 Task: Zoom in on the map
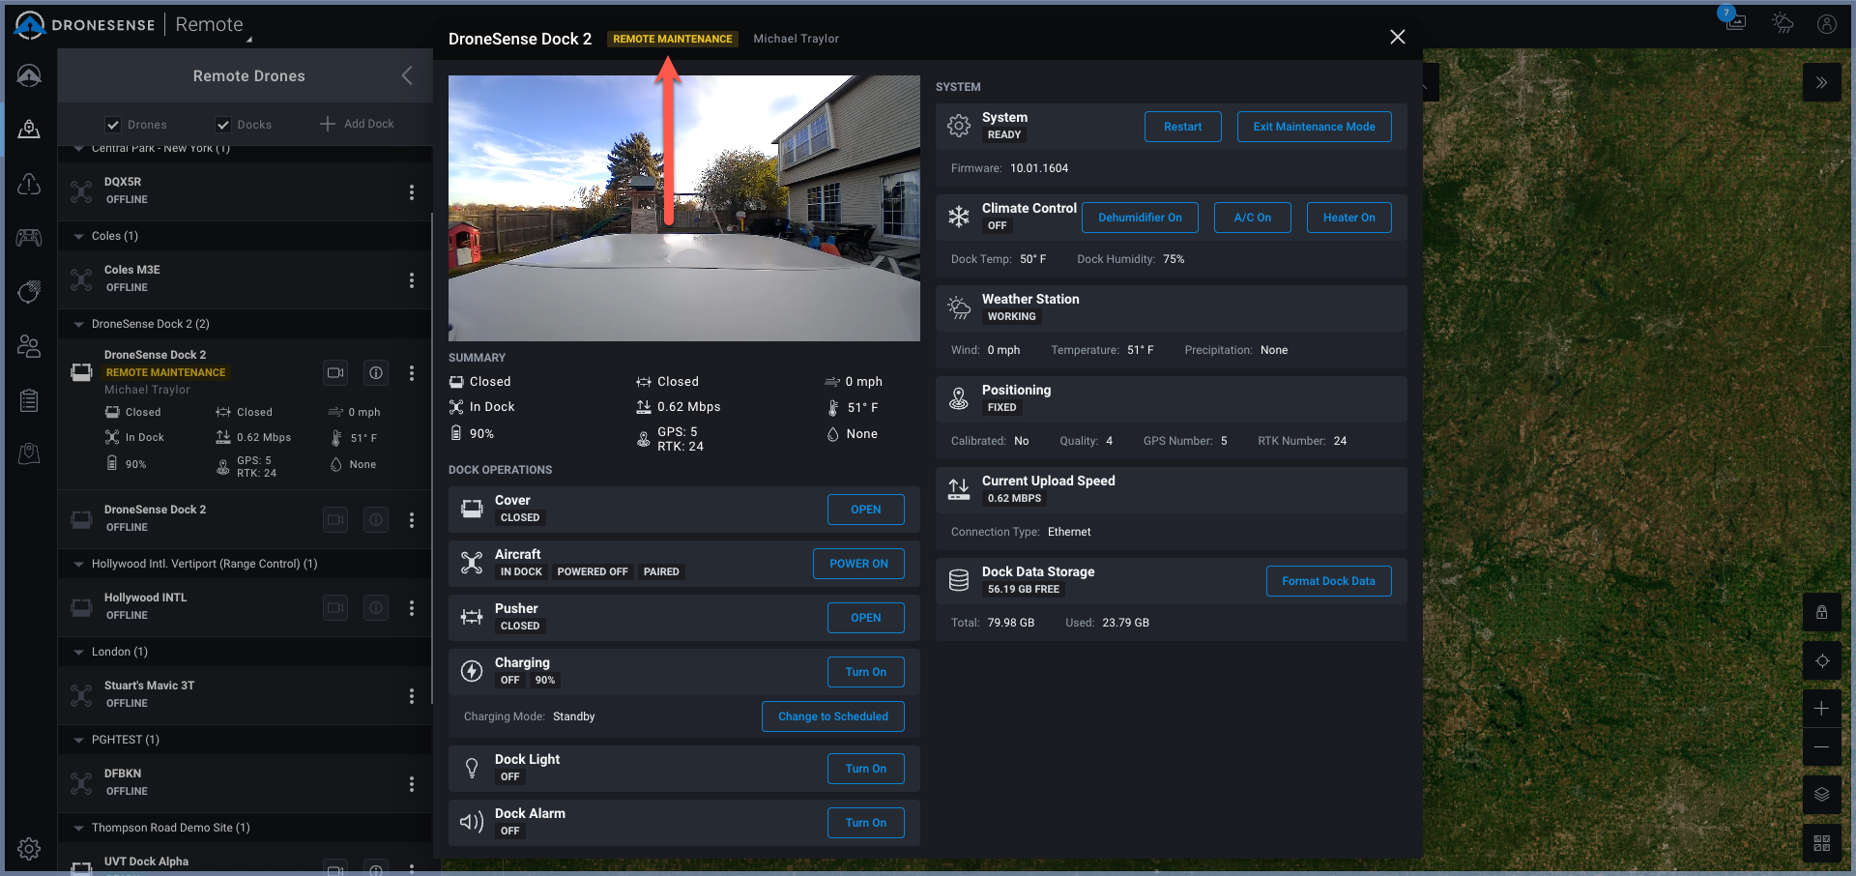(1822, 709)
